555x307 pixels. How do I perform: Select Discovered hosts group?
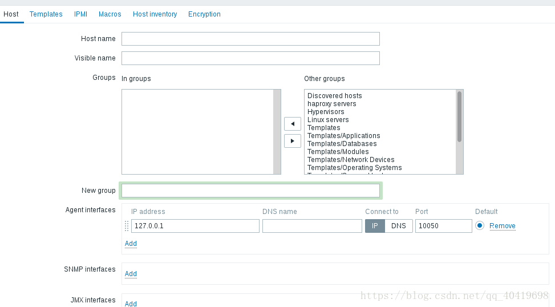(x=334, y=96)
